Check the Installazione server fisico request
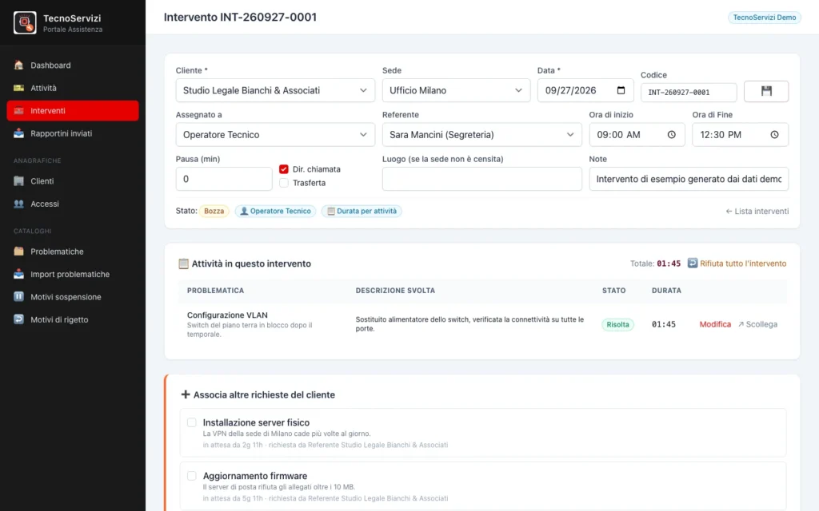819x511 pixels. [192, 422]
